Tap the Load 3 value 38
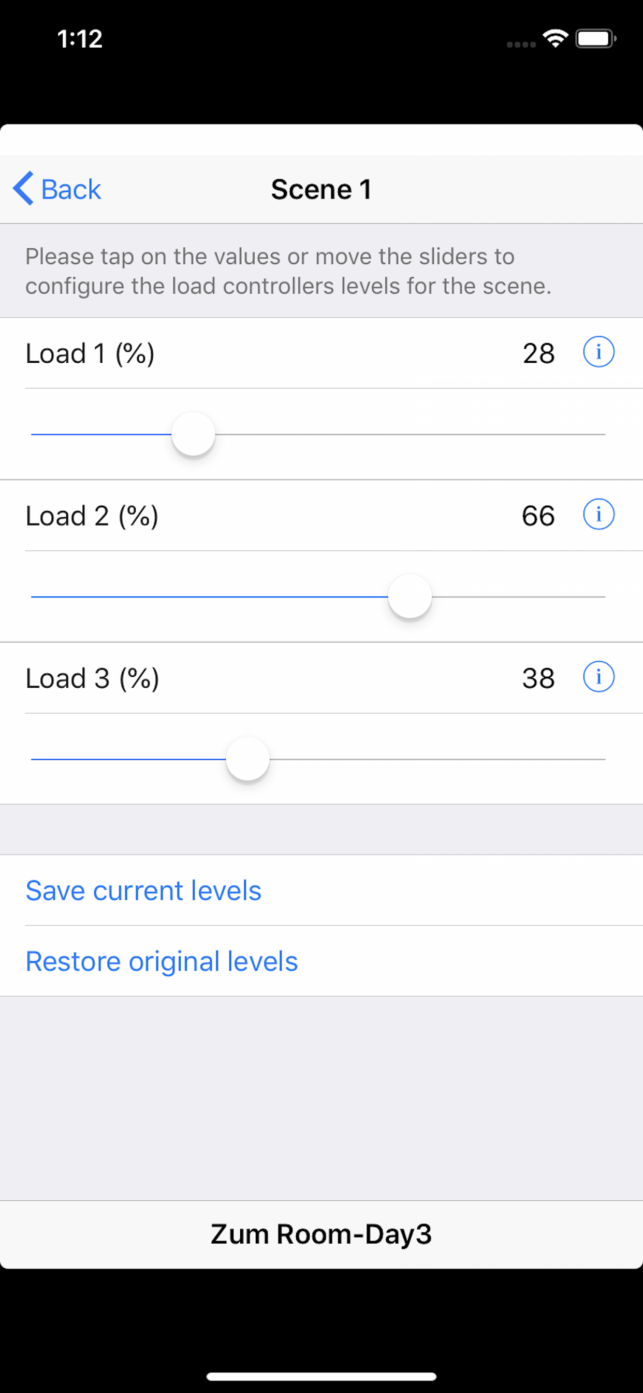 538,678
